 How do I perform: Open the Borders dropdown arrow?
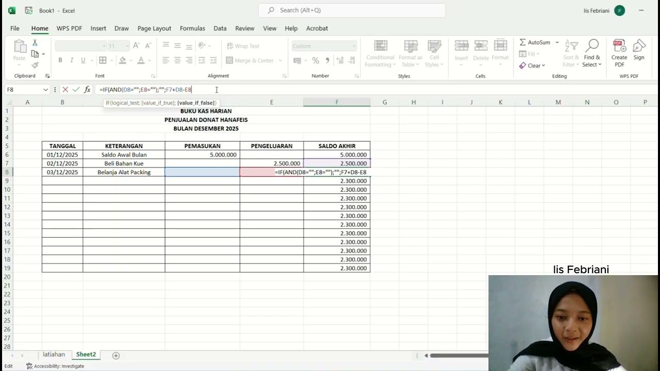click(x=112, y=60)
